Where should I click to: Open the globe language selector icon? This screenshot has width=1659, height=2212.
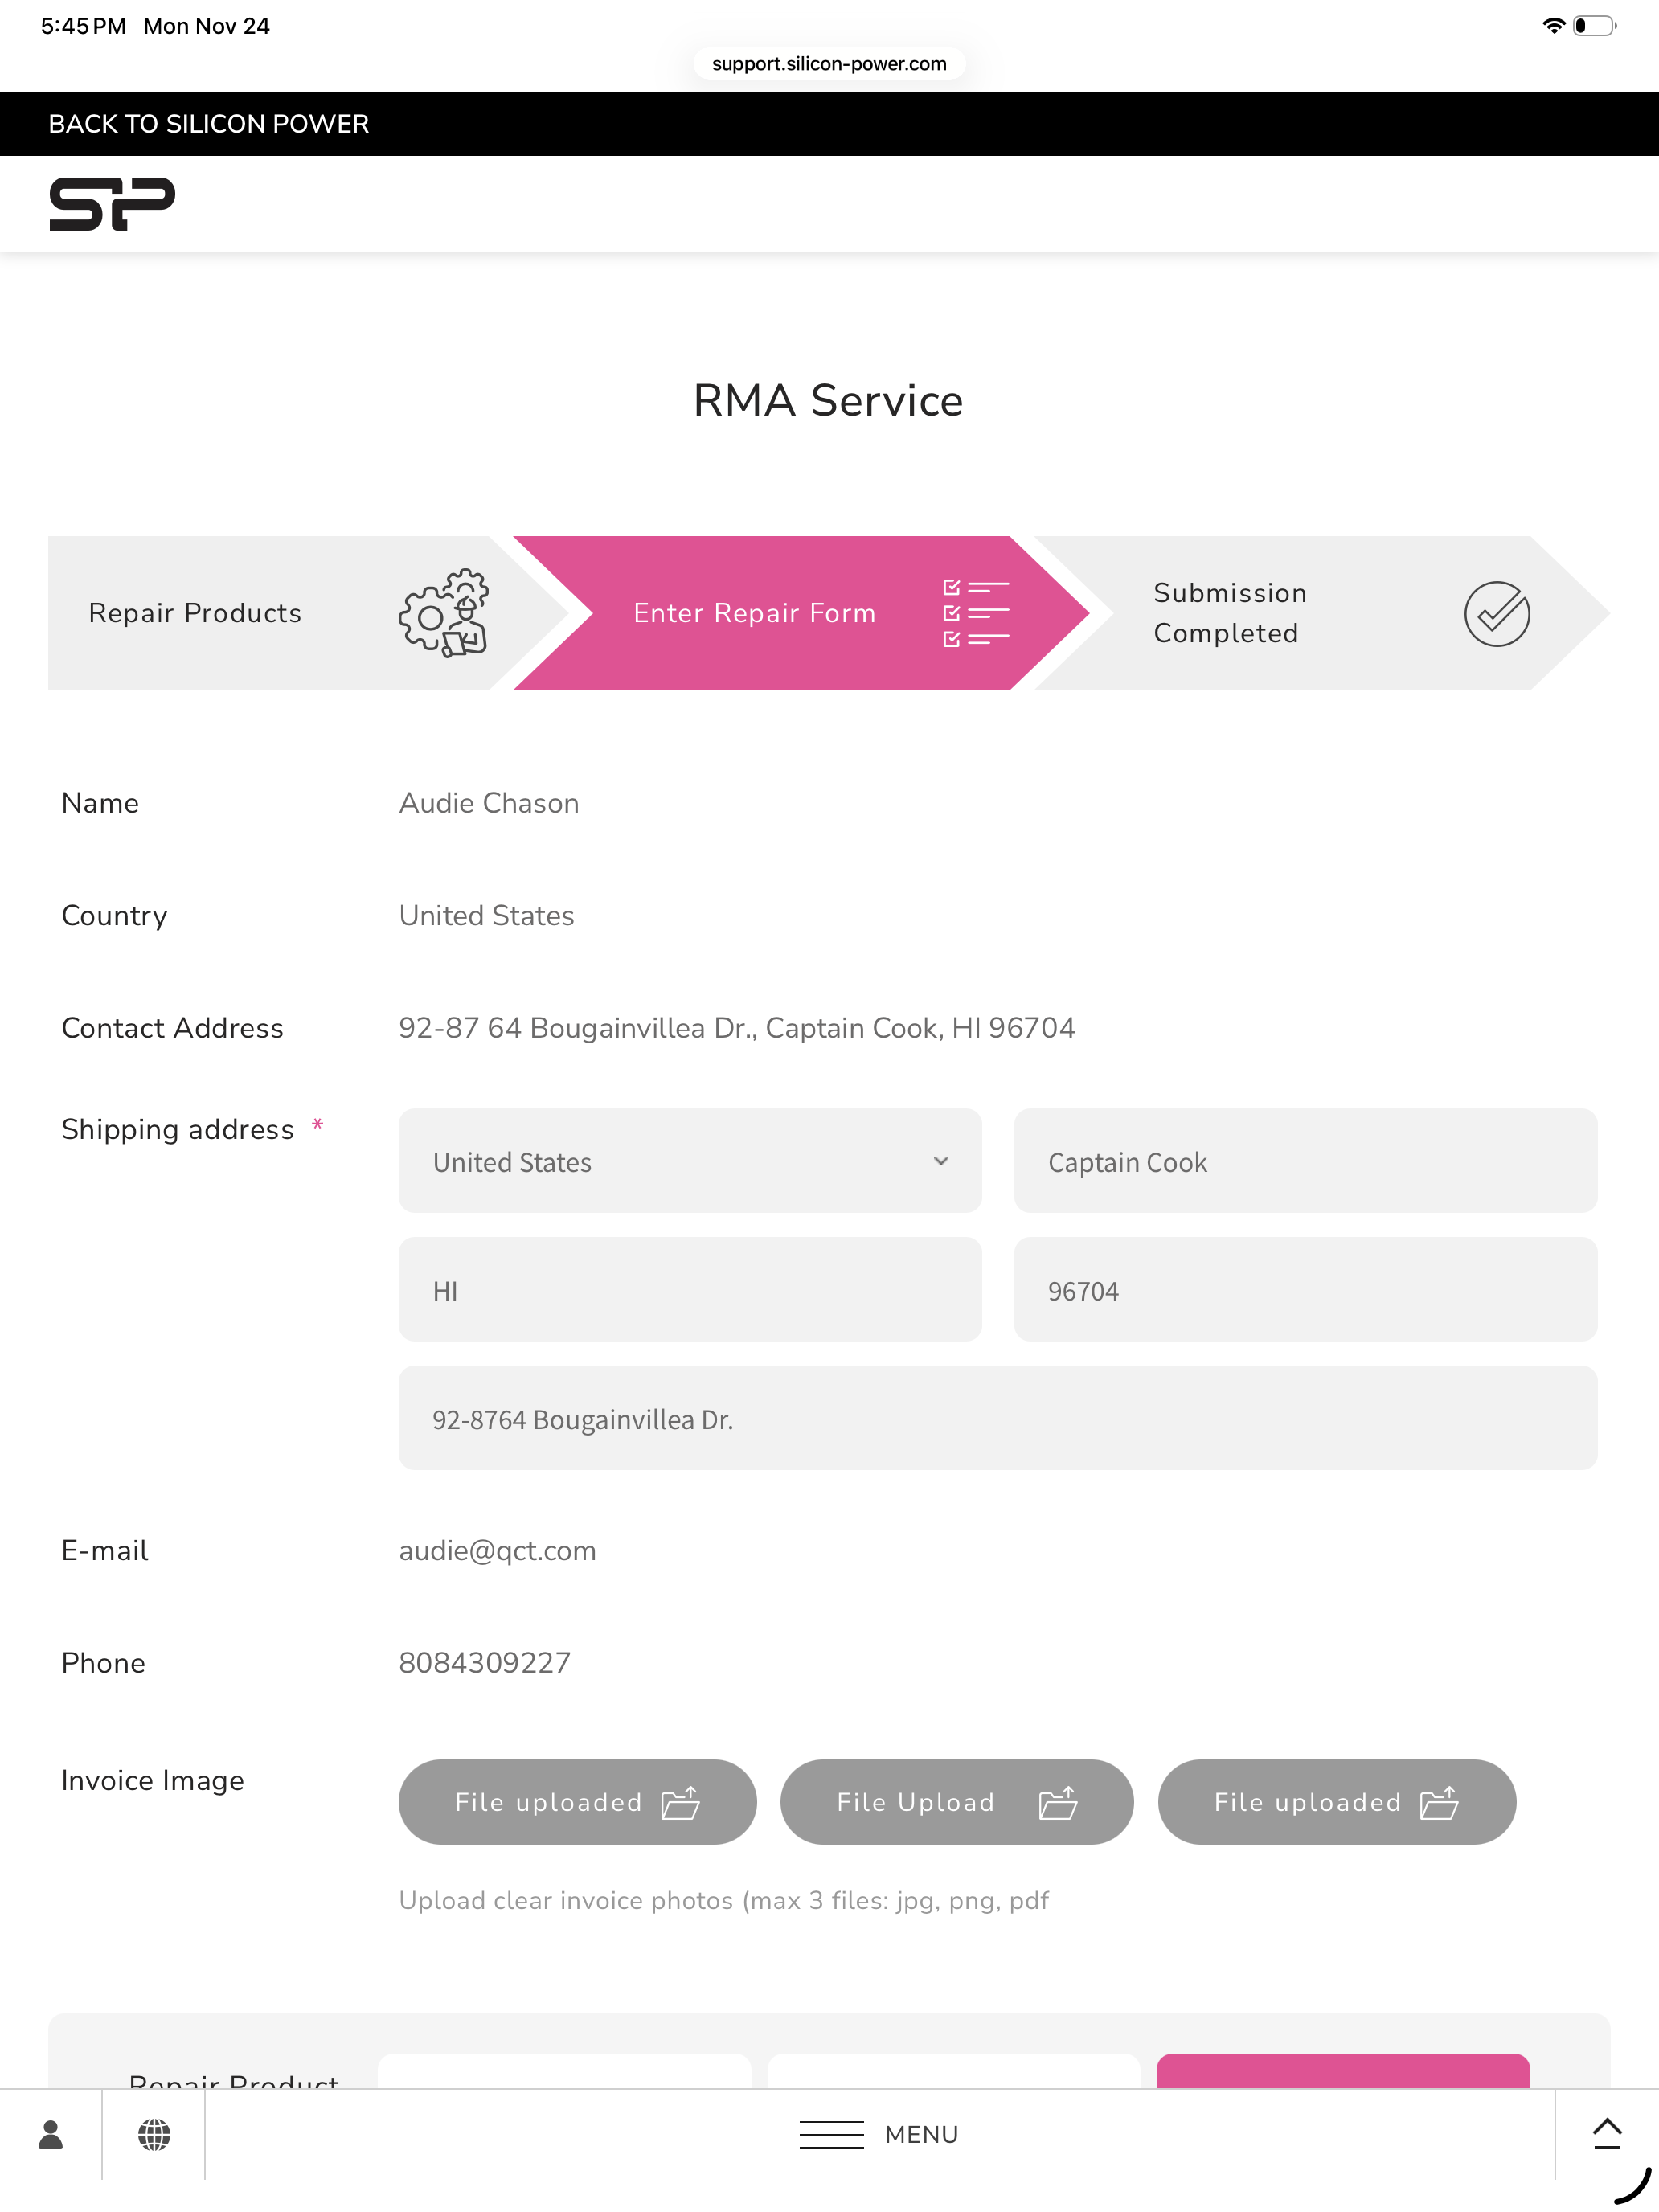pos(154,2134)
